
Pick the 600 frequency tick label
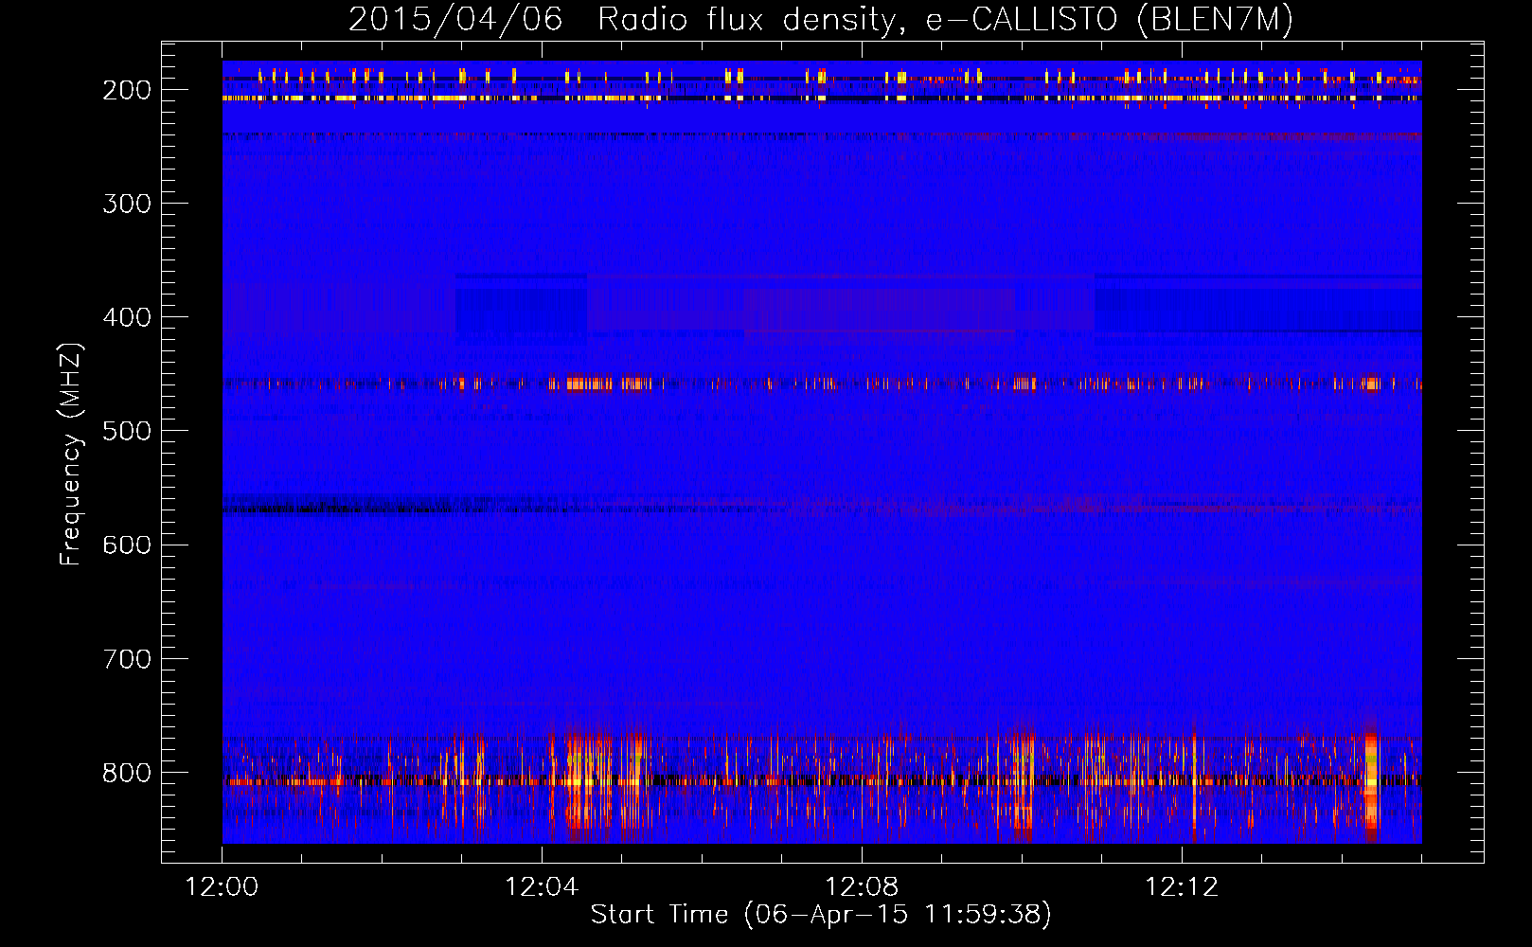click(x=127, y=545)
